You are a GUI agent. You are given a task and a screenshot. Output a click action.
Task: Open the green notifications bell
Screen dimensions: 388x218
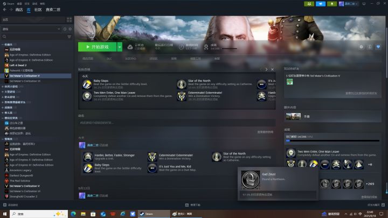click(332, 4)
